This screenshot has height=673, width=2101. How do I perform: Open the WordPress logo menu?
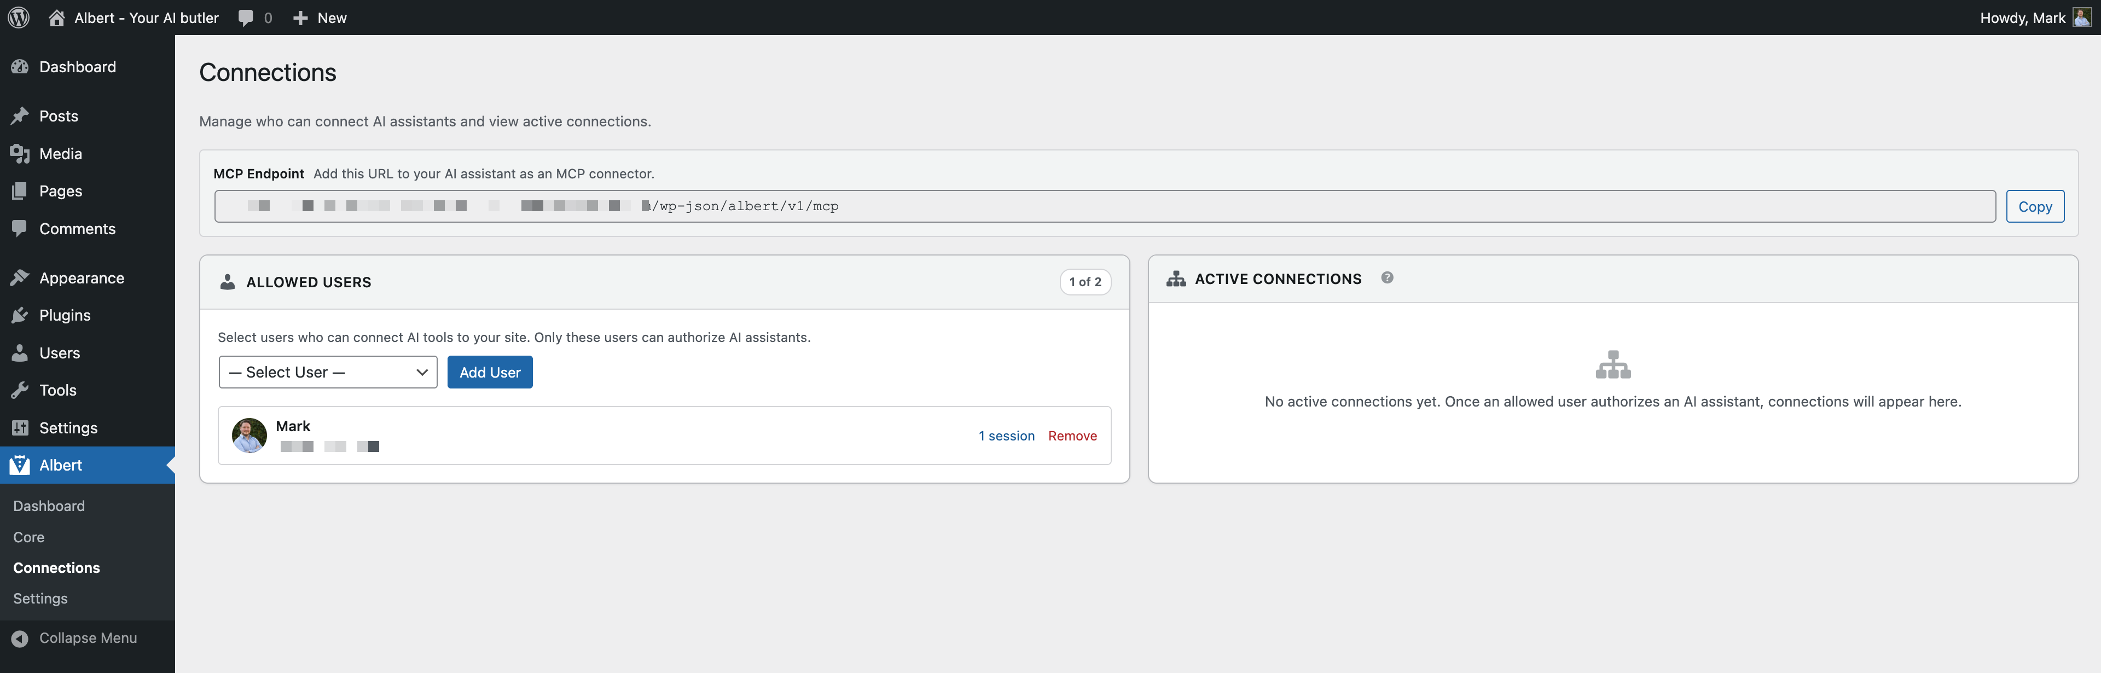click(x=18, y=17)
